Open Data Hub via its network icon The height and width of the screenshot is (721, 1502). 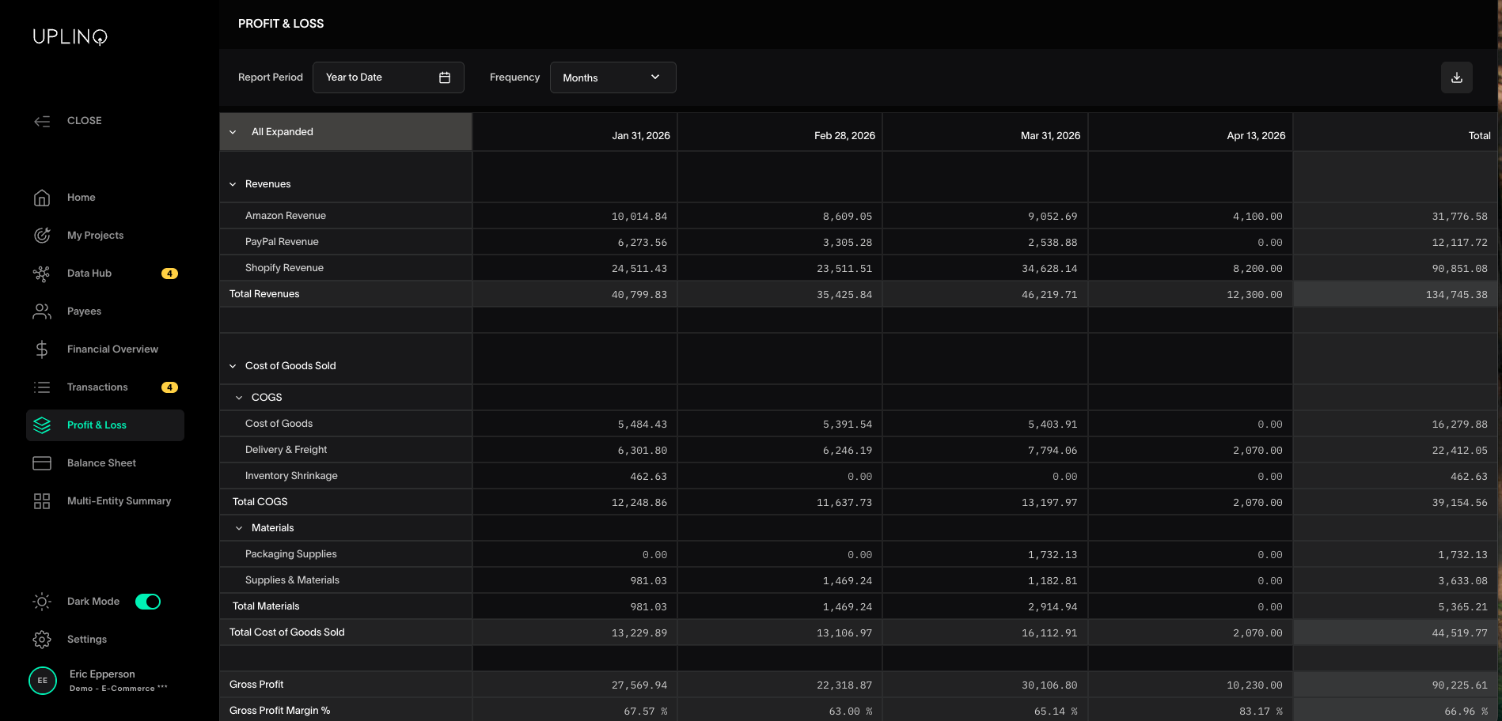(42, 274)
